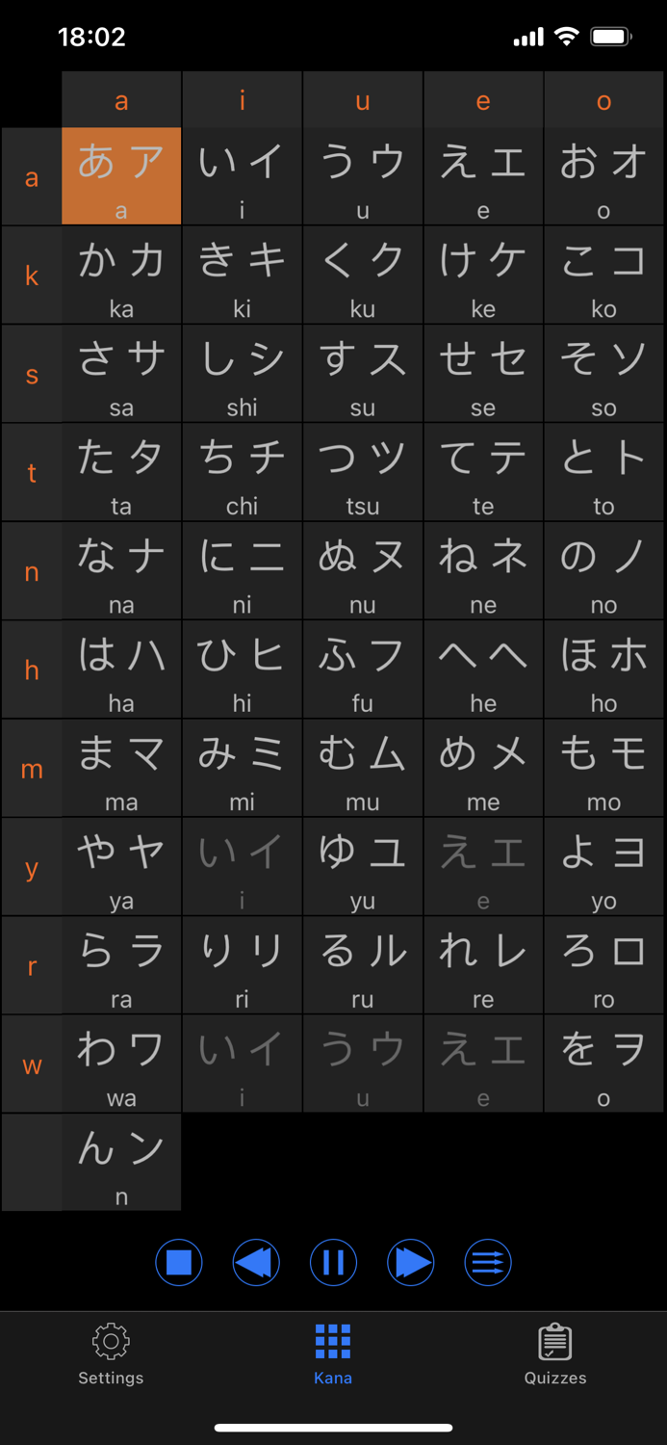
Task: Click the Settings gear icon
Action: (110, 1339)
